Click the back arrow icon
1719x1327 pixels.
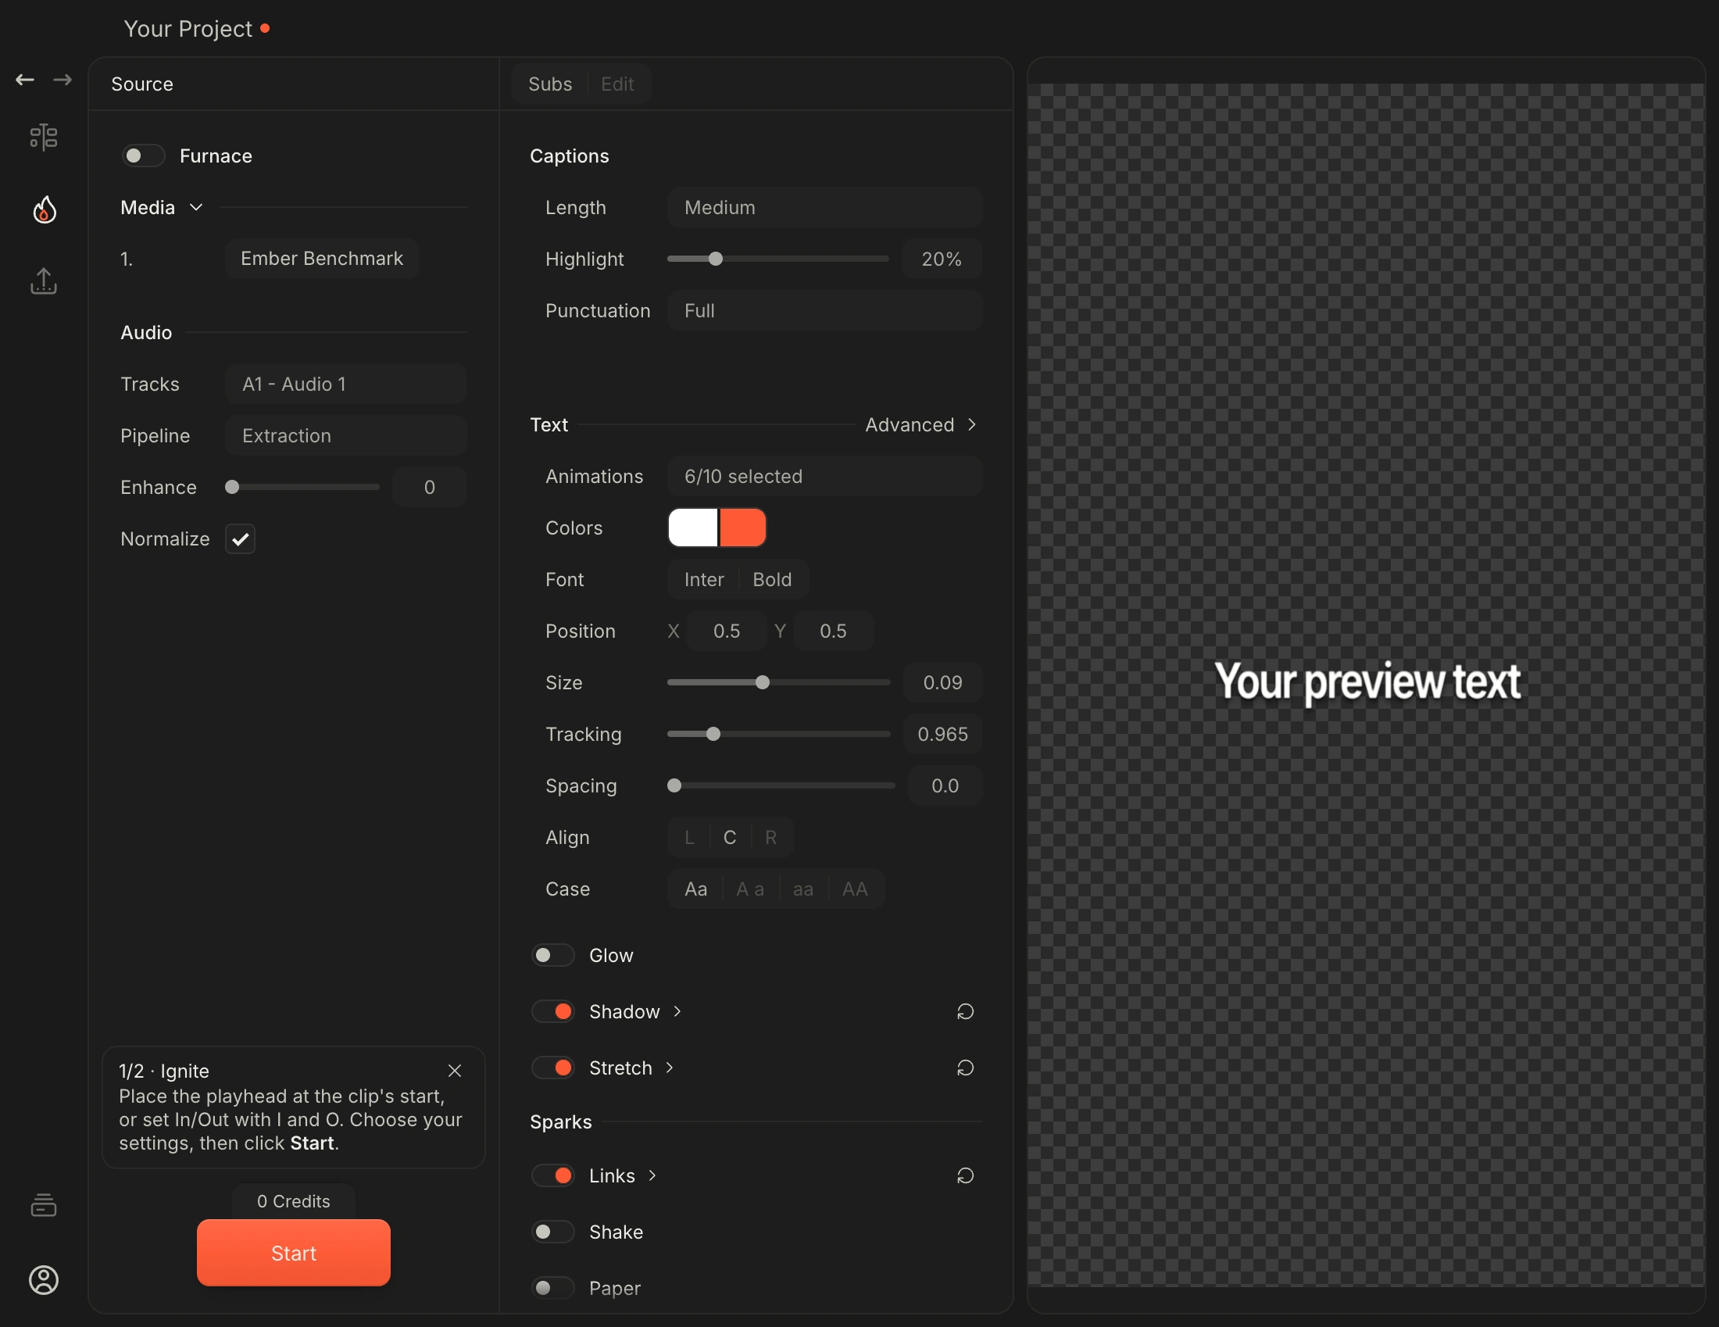(x=25, y=80)
